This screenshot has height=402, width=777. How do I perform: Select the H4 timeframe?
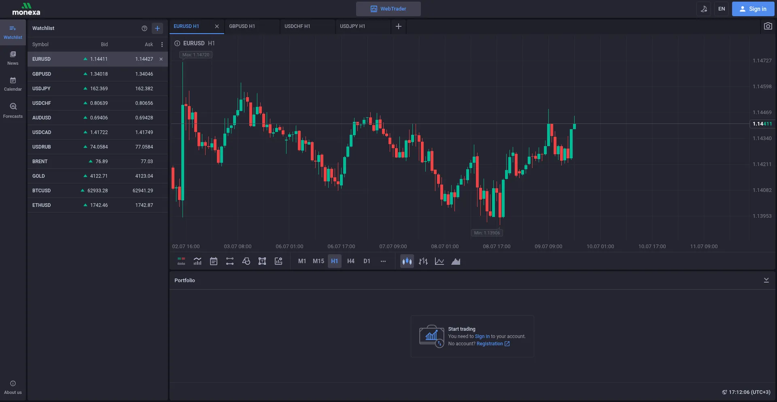pos(351,262)
